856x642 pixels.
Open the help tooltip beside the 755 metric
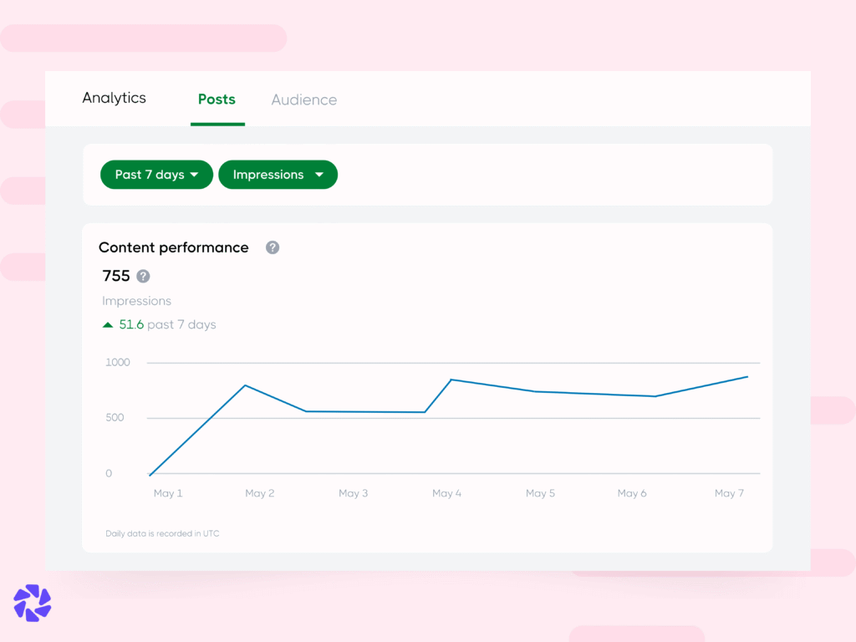coord(143,276)
